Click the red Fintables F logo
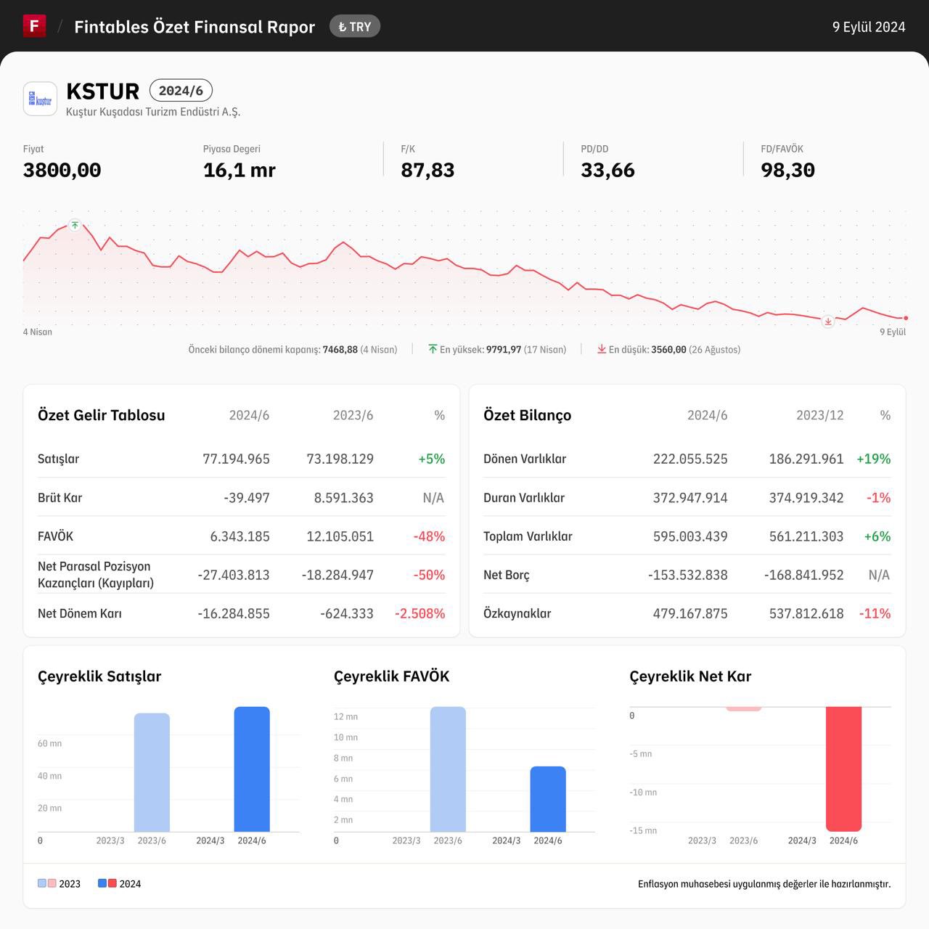This screenshot has height=929, width=929. [34, 26]
